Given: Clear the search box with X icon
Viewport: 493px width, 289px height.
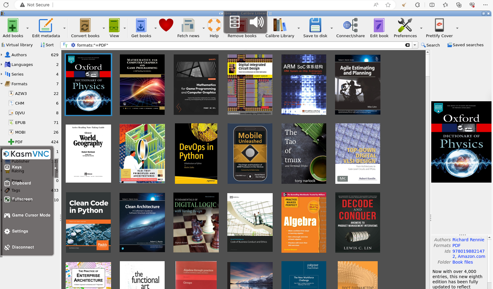Looking at the screenshot, I should 407,45.
